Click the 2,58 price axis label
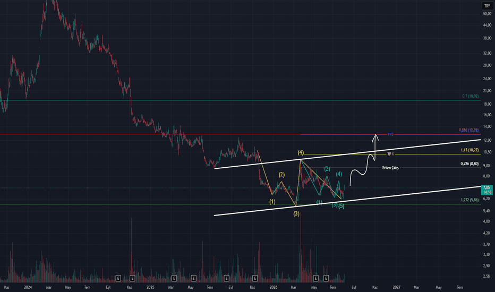 pos(487,276)
